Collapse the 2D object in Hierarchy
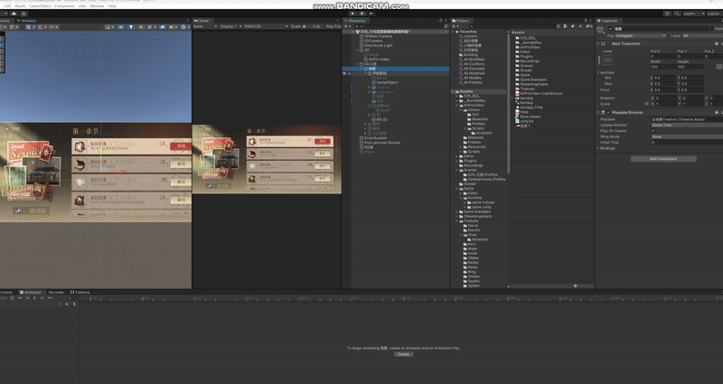Image resolution: width=723 pixels, height=384 pixels. coord(357,50)
